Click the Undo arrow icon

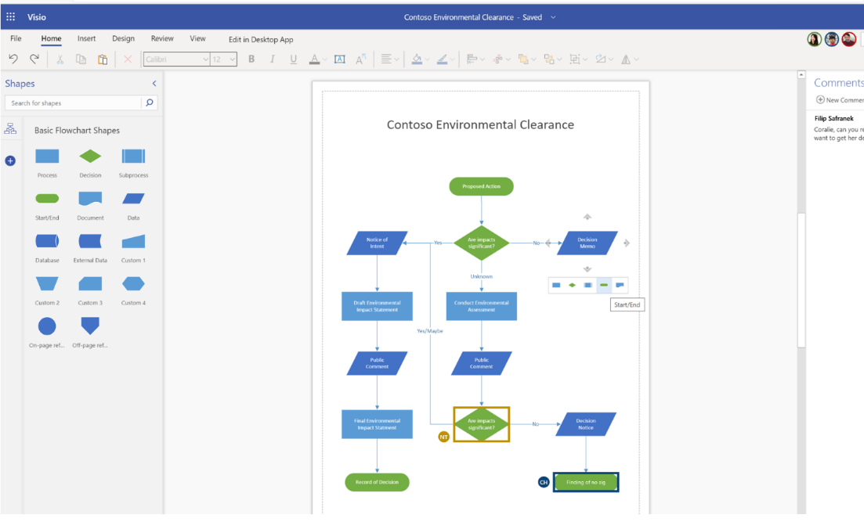[13, 59]
